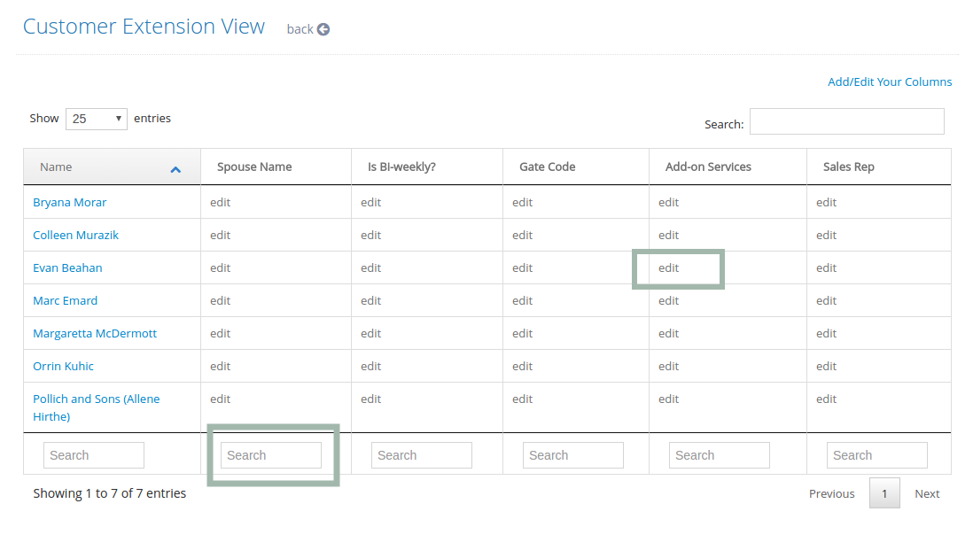Edit Gate Code for Marc Emard

[522, 301]
